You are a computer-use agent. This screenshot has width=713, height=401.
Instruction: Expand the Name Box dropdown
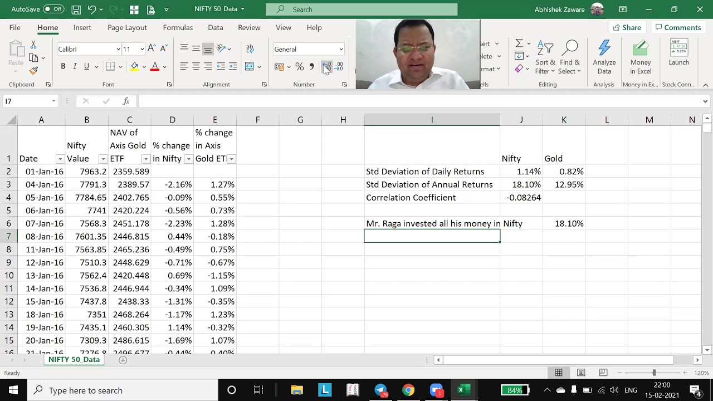[x=53, y=101]
